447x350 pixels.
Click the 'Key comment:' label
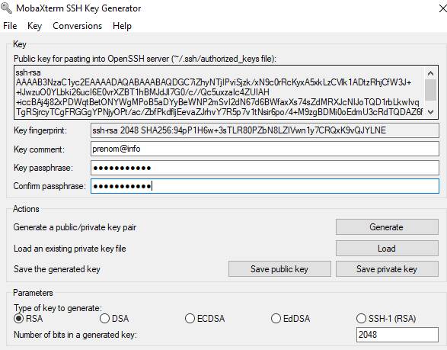point(39,149)
